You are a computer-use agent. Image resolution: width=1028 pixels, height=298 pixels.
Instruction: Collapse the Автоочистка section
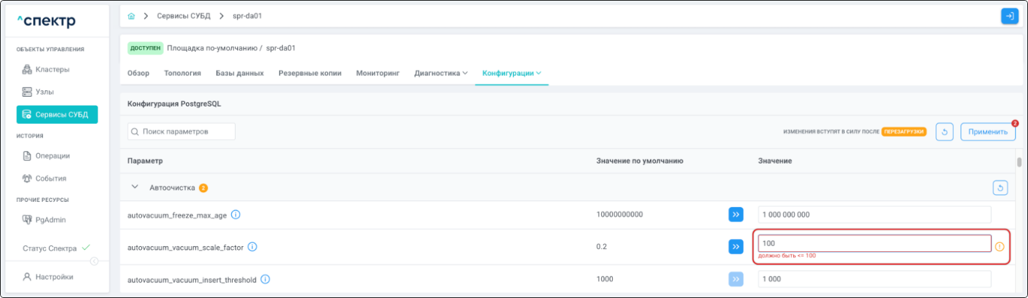(x=135, y=187)
